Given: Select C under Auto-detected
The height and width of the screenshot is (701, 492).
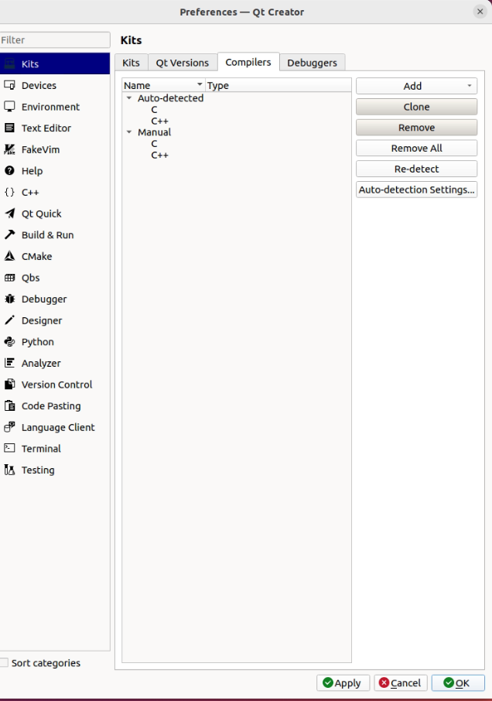Looking at the screenshot, I should [154, 110].
